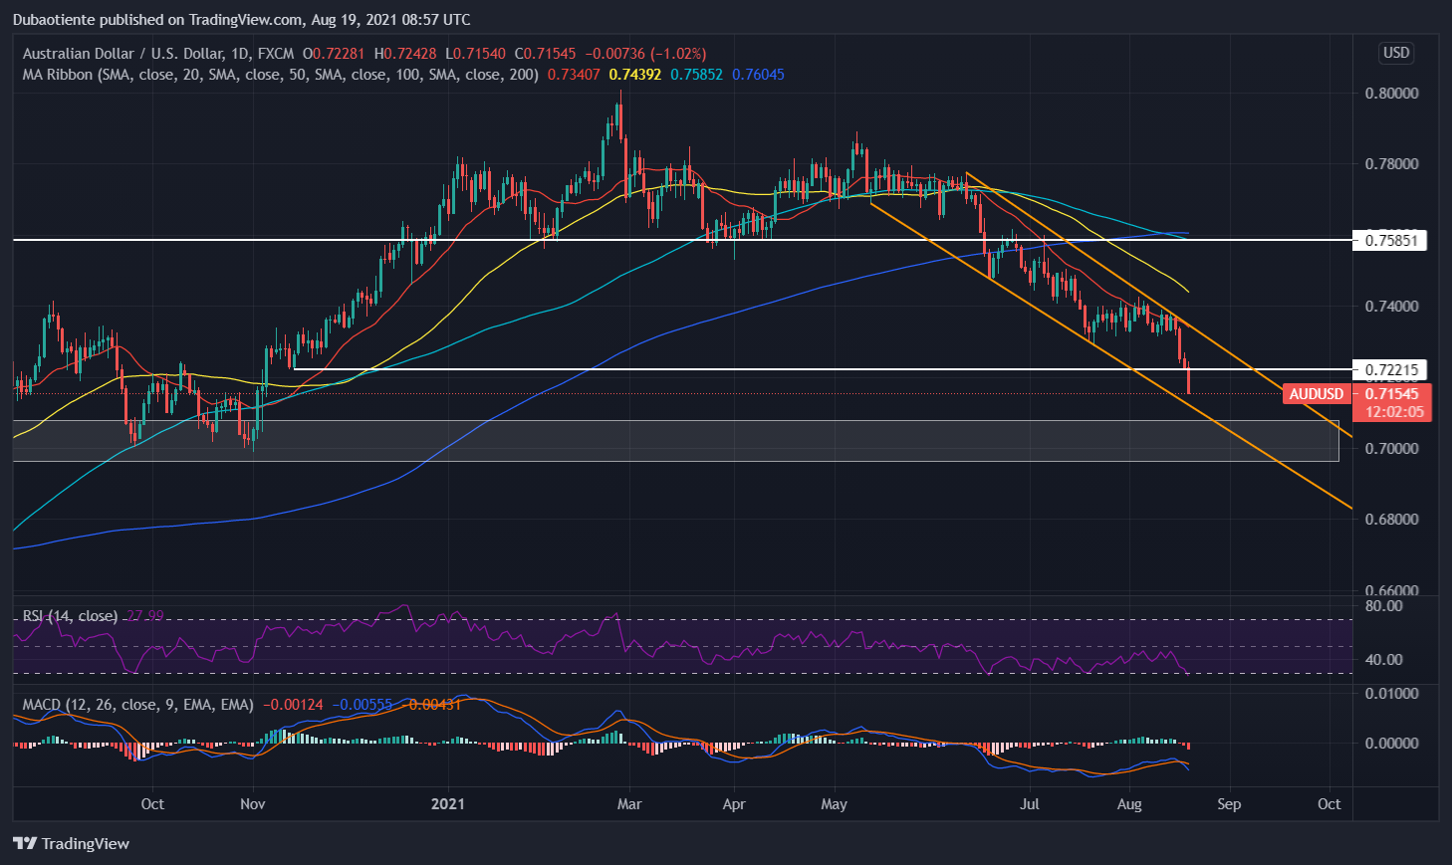Click the 20 SMA value 0.73407
1452x865 pixels.
575,75
